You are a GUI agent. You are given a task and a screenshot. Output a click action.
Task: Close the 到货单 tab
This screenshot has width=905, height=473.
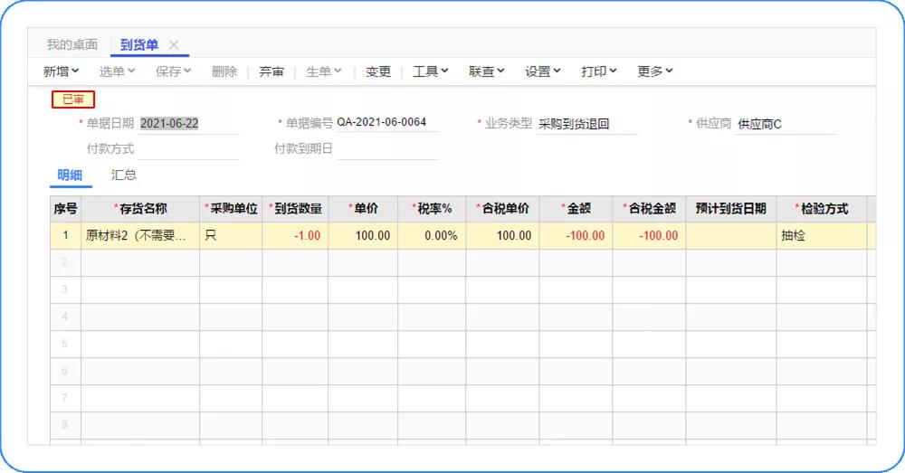pyautogui.click(x=174, y=44)
